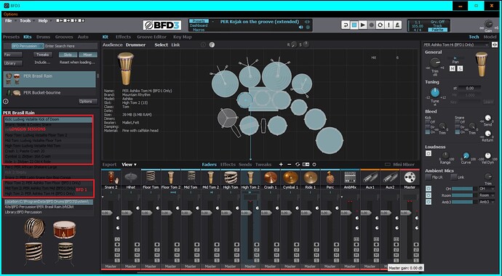Click the Record transport button
This screenshot has width=502, height=276.
(371, 25)
